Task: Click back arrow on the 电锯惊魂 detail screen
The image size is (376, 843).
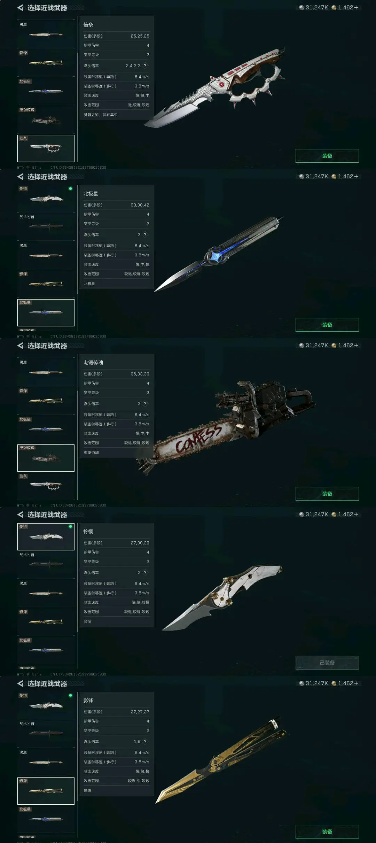Action: pyautogui.click(x=20, y=346)
